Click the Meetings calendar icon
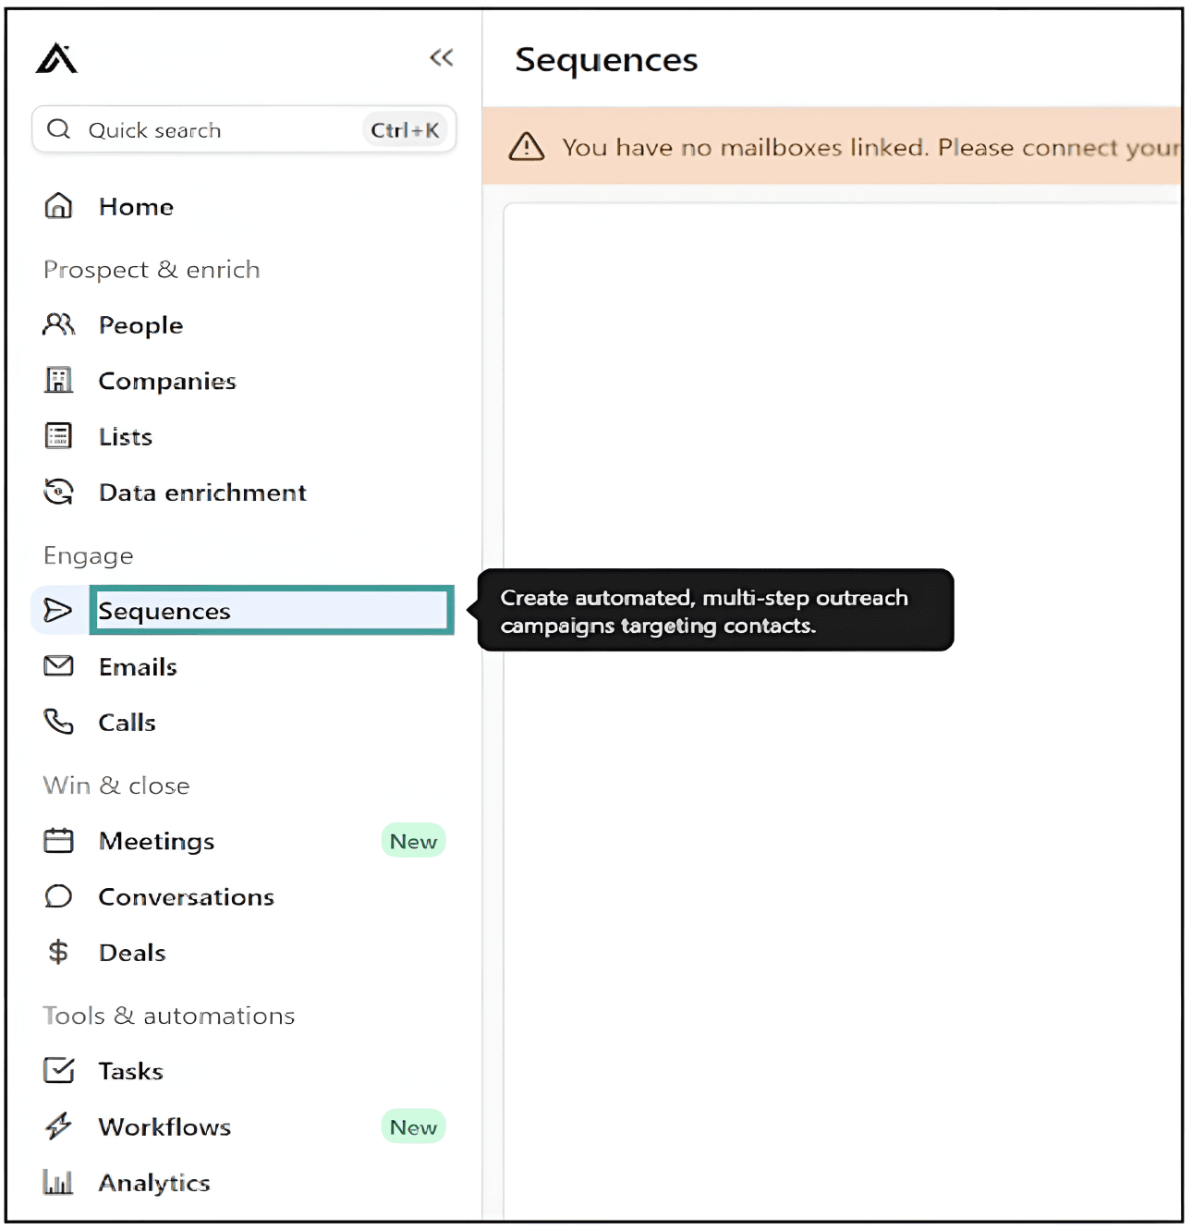 (58, 840)
